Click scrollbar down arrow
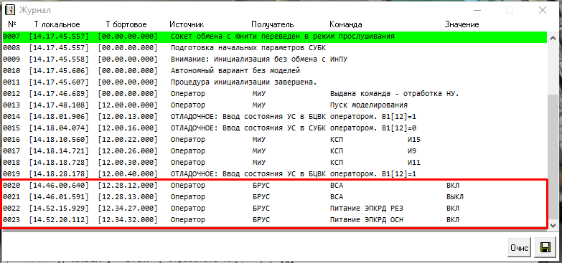 click(553, 226)
